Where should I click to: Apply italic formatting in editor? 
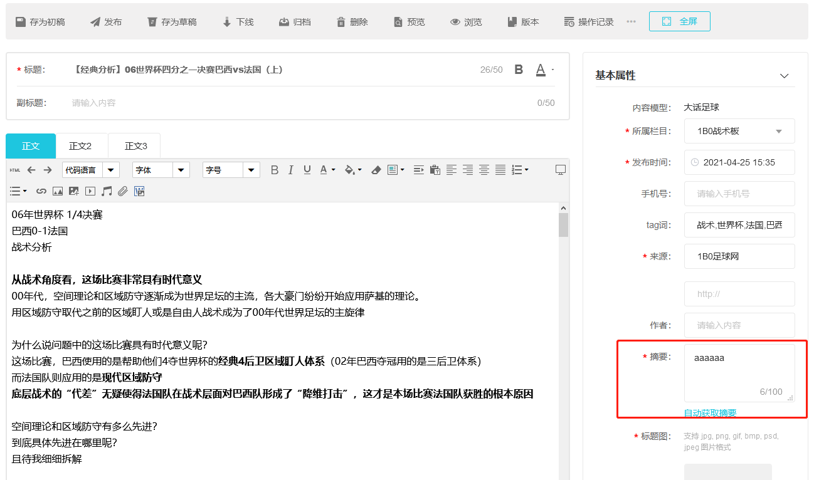pyautogui.click(x=290, y=170)
